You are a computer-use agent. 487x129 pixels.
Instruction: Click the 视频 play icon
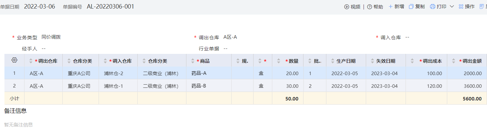coord(346,7)
